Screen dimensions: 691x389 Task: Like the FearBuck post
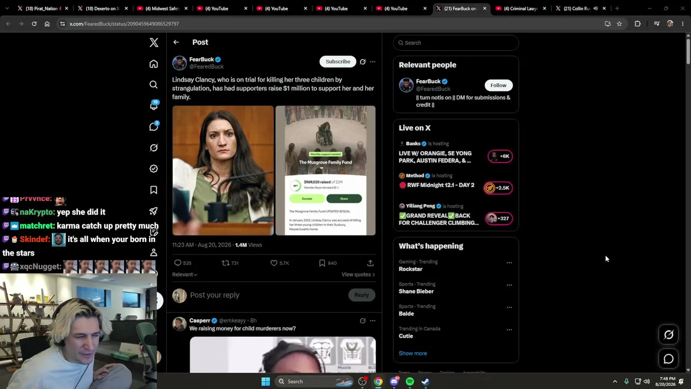coord(274,263)
